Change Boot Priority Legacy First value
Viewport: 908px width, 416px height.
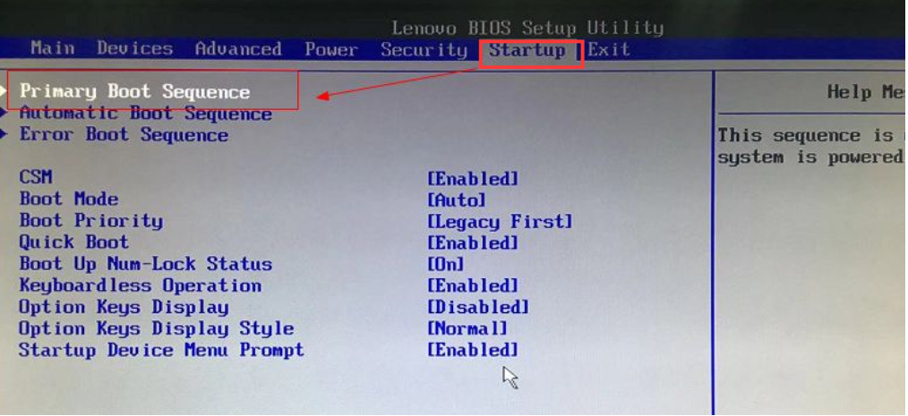click(500, 222)
